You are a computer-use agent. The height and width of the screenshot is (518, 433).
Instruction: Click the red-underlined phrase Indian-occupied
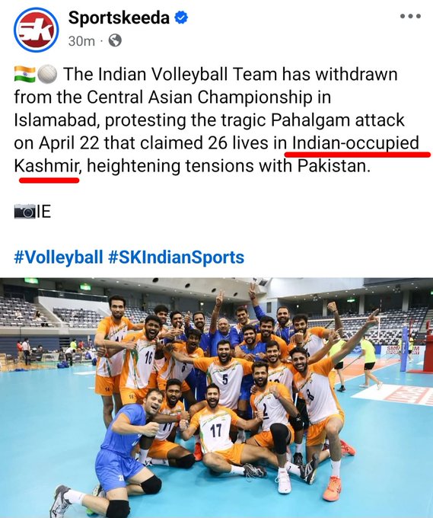tap(355, 143)
